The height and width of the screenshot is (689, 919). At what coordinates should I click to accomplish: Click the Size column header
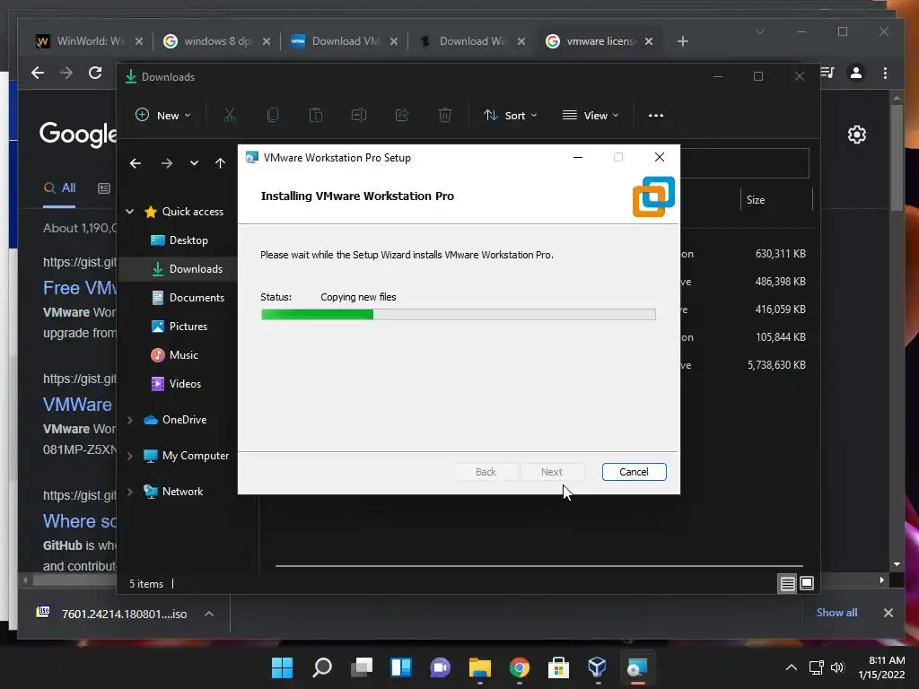(x=776, y=200)
